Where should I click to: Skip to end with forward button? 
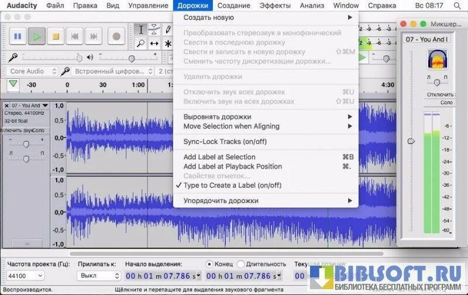94,36
